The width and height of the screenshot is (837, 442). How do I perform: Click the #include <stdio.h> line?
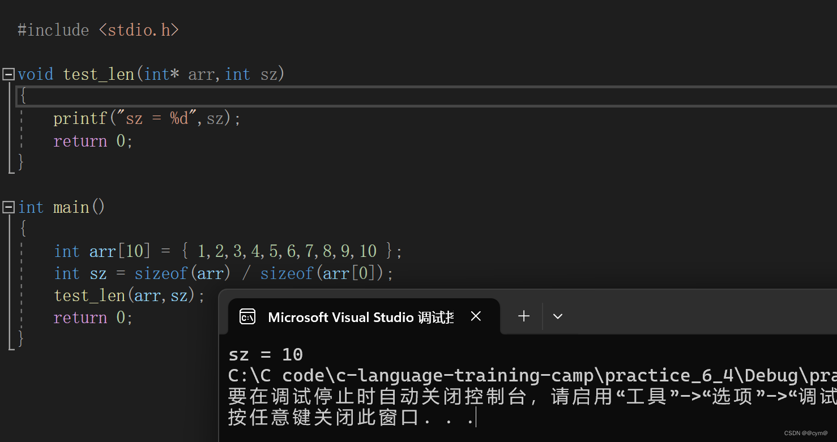point(99,30)
